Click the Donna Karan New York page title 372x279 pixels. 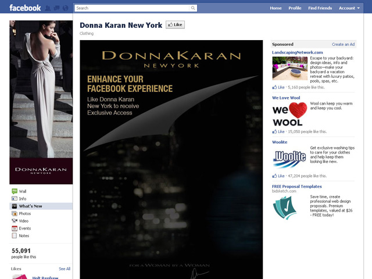[121, 25]
